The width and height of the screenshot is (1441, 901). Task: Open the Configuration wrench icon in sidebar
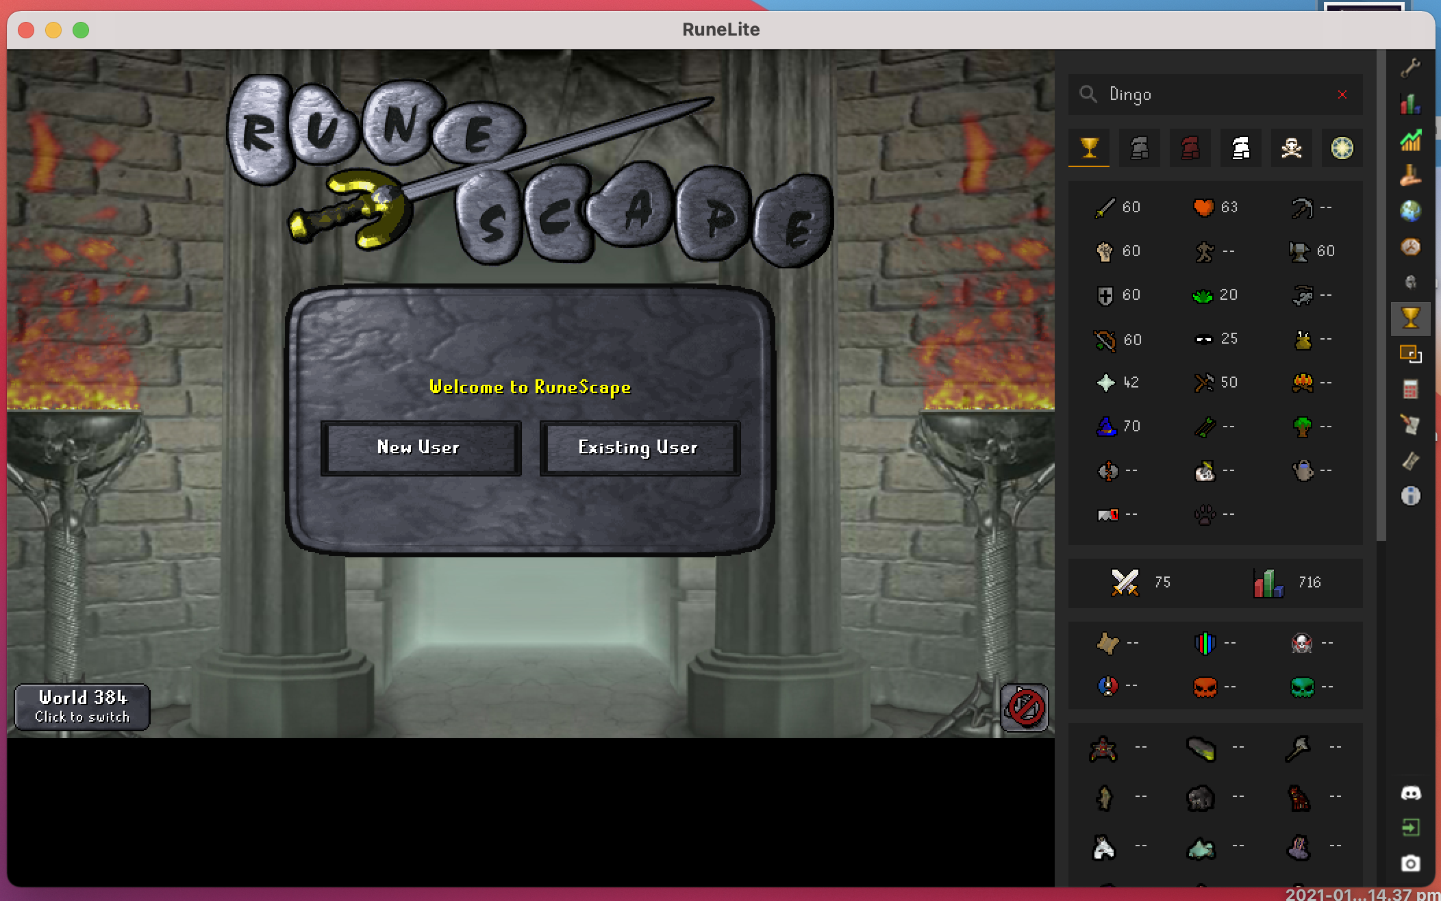[x=1410, y=67]
